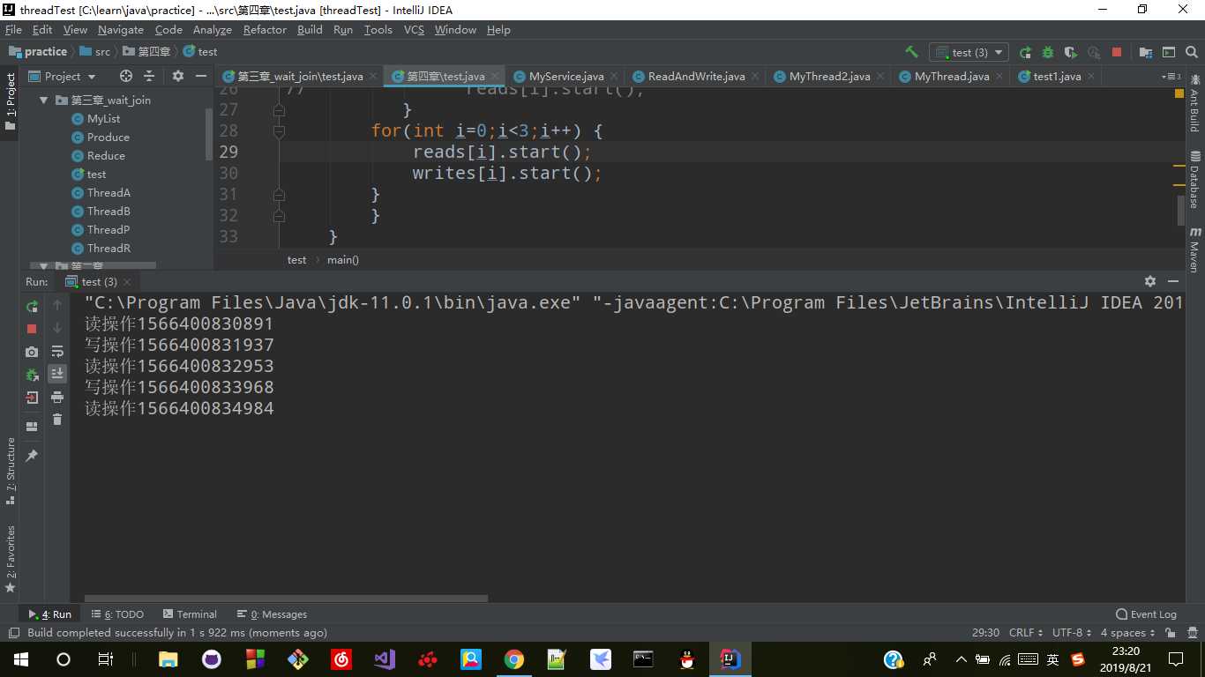Open the Project panel settings gear
Viewport: 1205px width, 677px height.
177,76
